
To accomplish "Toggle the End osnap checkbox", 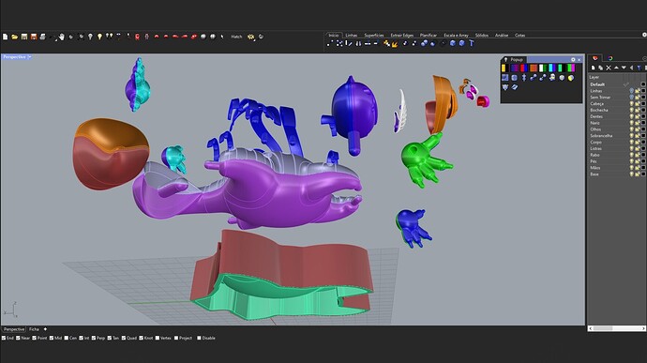I will click(4, 338).
